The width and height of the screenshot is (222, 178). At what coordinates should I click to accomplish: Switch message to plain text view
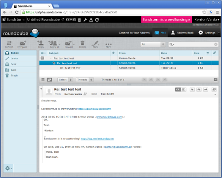coord(183,89)
